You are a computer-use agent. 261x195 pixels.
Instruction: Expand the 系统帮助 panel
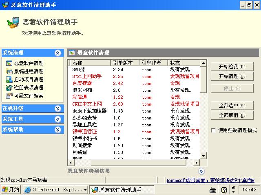[x=58, y=130]
